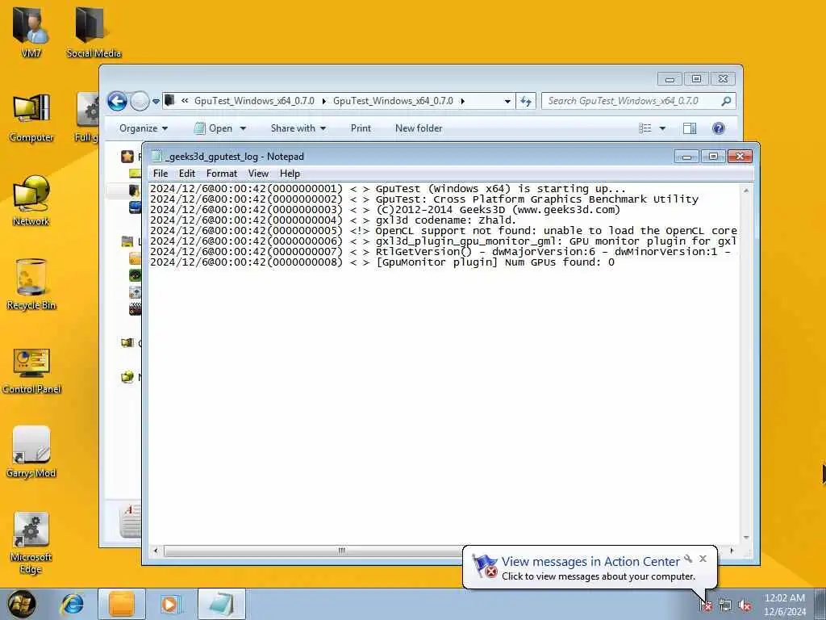826x620 pixels.
Task: Open the Network desktop icon
Action: tap(31, 201)
